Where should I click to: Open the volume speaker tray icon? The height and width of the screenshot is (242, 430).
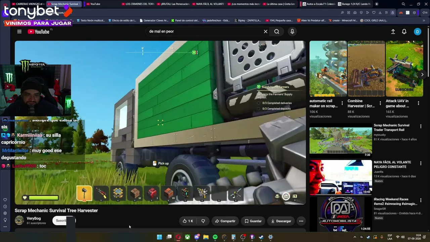coord(403,237)
